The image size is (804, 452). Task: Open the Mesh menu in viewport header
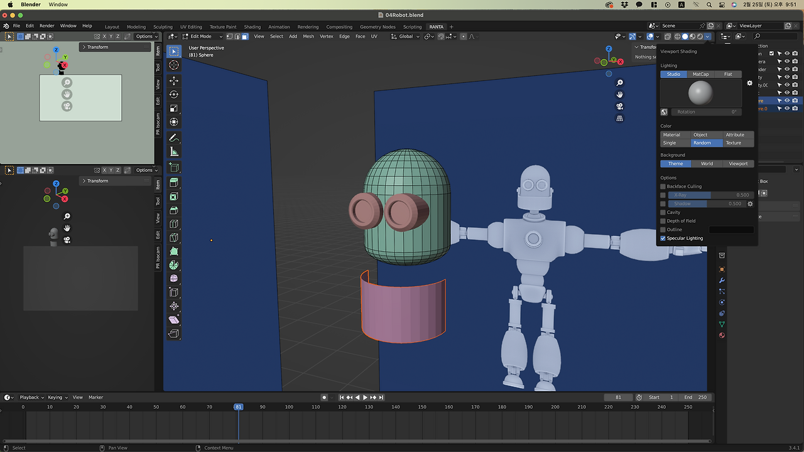[308, 36]
